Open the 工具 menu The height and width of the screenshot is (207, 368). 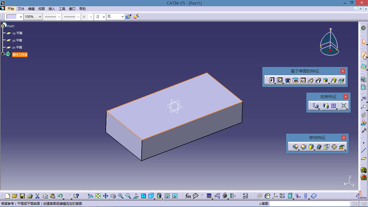(62, 9)
